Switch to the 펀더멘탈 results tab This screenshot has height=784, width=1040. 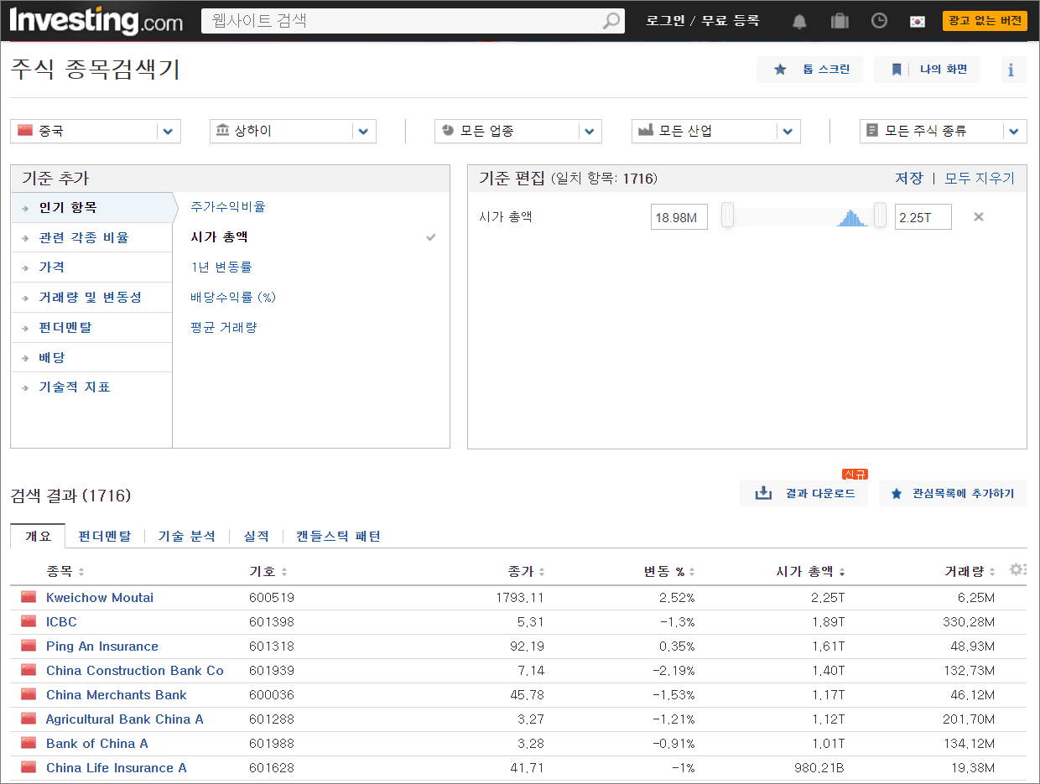[x=105, y=536]
